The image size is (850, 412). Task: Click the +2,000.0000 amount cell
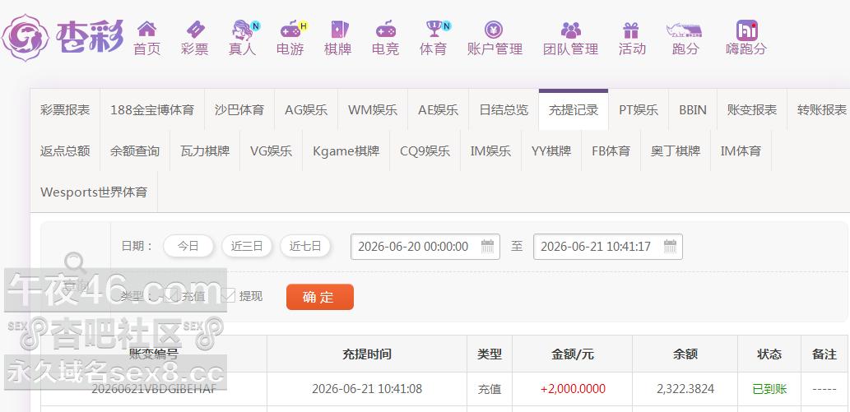coord(573,389)
